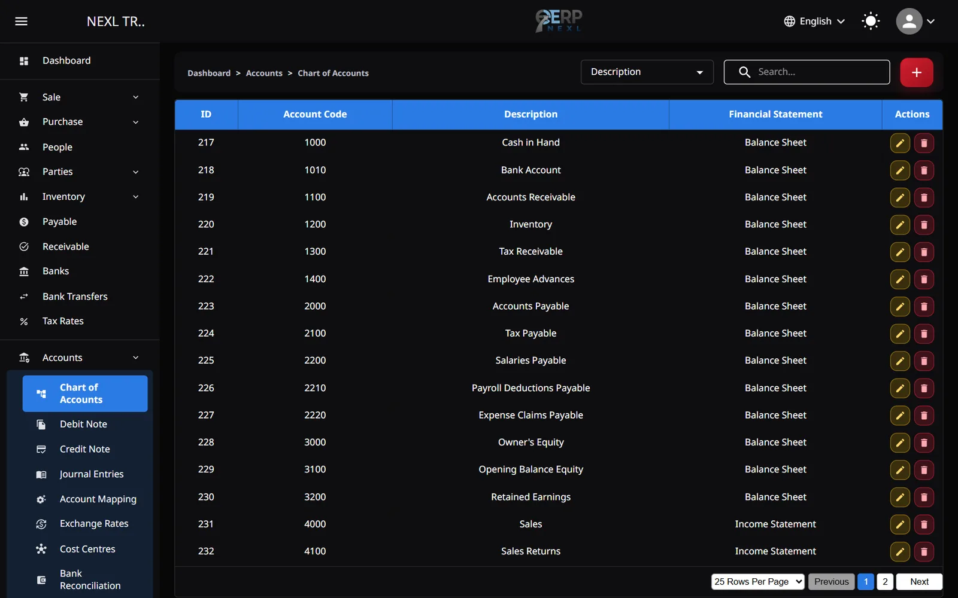
Task: Click the ERP NEXL logo
Action: click(559, 20)
